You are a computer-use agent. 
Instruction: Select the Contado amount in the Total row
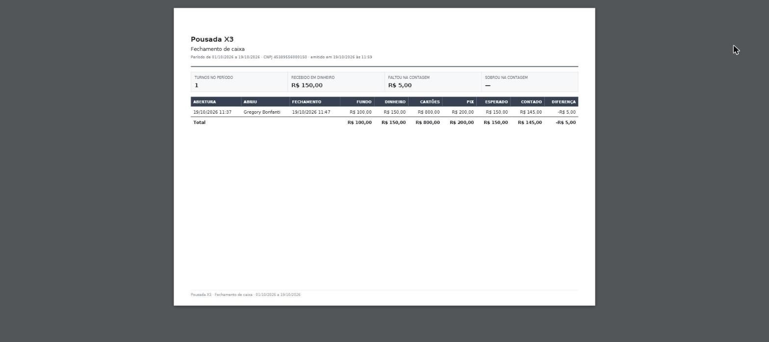530,122
